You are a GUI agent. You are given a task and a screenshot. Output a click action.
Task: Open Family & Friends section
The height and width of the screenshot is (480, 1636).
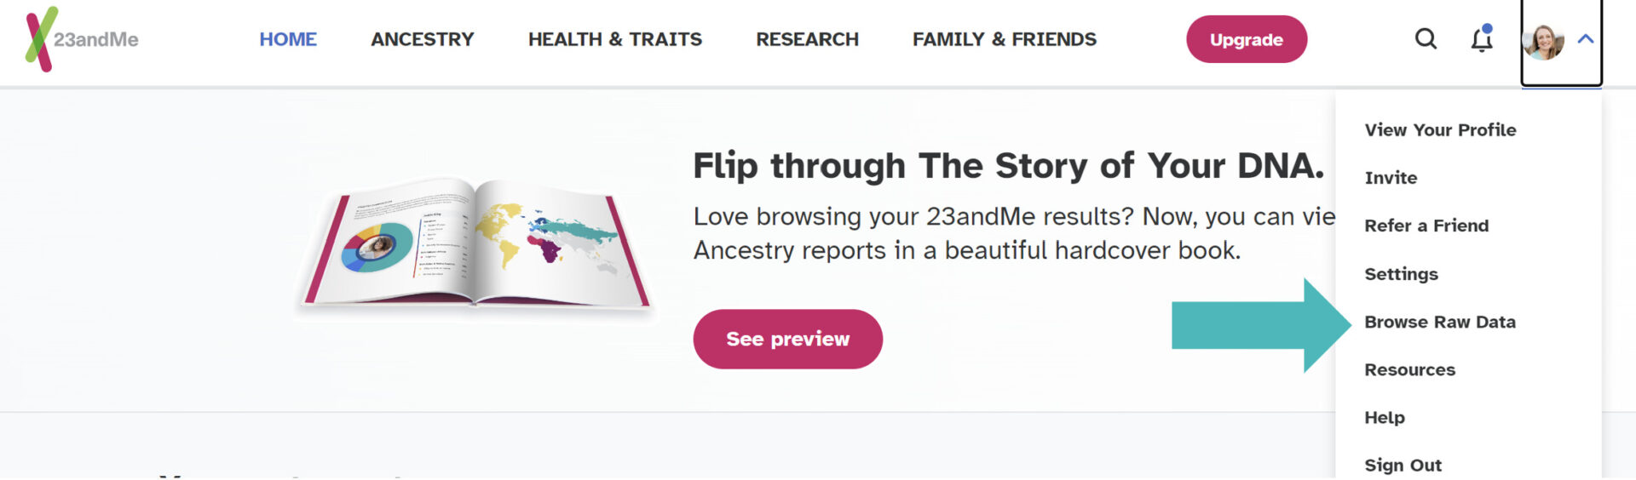[x=1004, y=39]
